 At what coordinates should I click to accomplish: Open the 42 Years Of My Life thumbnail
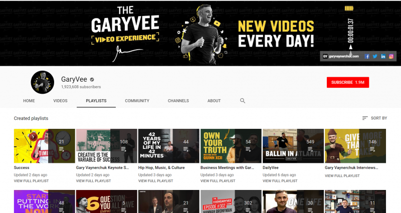(x=169, y=146)
